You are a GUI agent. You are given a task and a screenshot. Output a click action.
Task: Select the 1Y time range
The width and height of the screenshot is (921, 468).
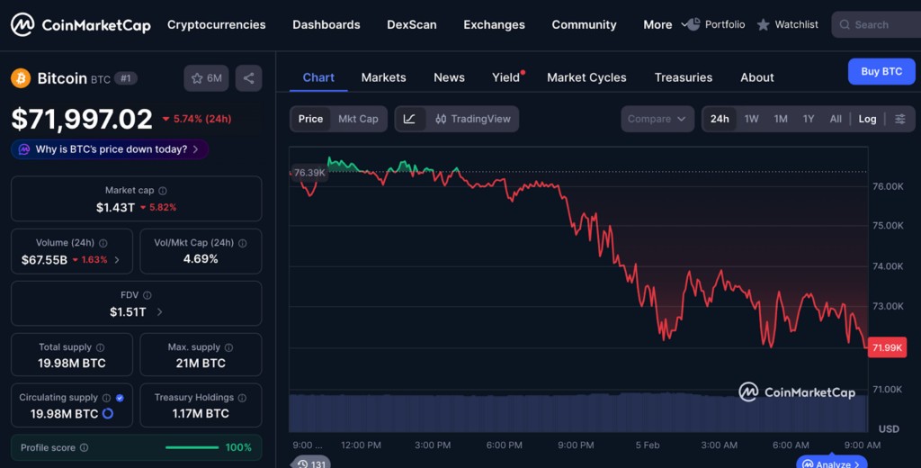[809, 119]
